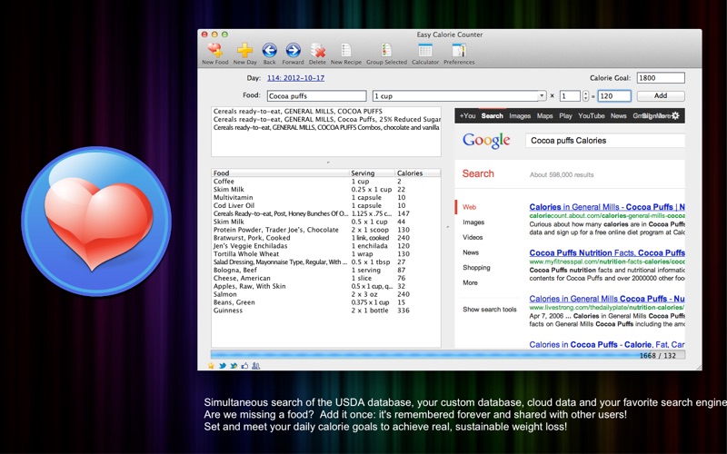
Task: Open Cocoa Puffs Nutrition Facts result
Action: pyautogui.click(x=607, y=253)
